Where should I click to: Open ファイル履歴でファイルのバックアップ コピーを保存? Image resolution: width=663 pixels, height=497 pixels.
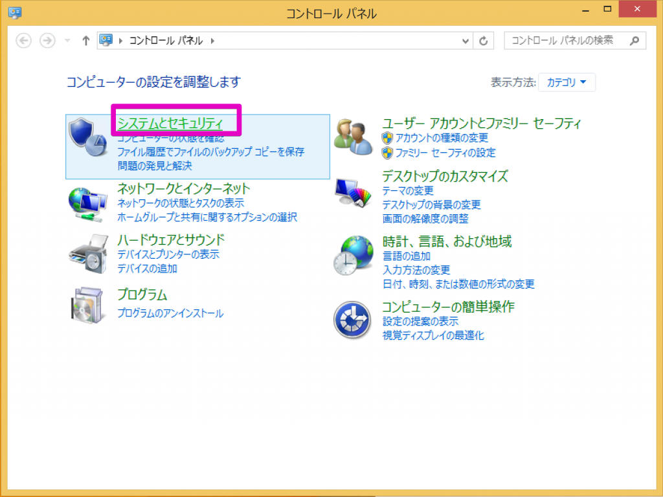210,151
